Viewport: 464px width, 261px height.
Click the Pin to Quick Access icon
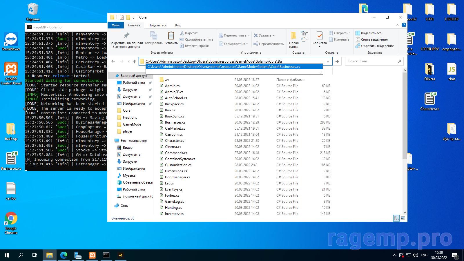tap(126, 36)
